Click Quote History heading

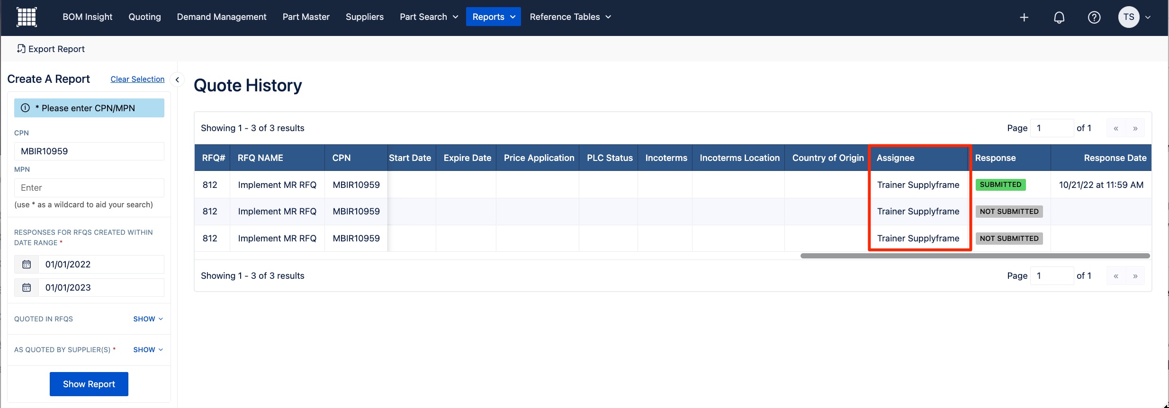coord(248,86)
